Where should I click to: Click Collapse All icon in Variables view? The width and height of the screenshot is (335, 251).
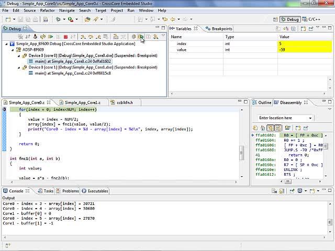(293, 29)
